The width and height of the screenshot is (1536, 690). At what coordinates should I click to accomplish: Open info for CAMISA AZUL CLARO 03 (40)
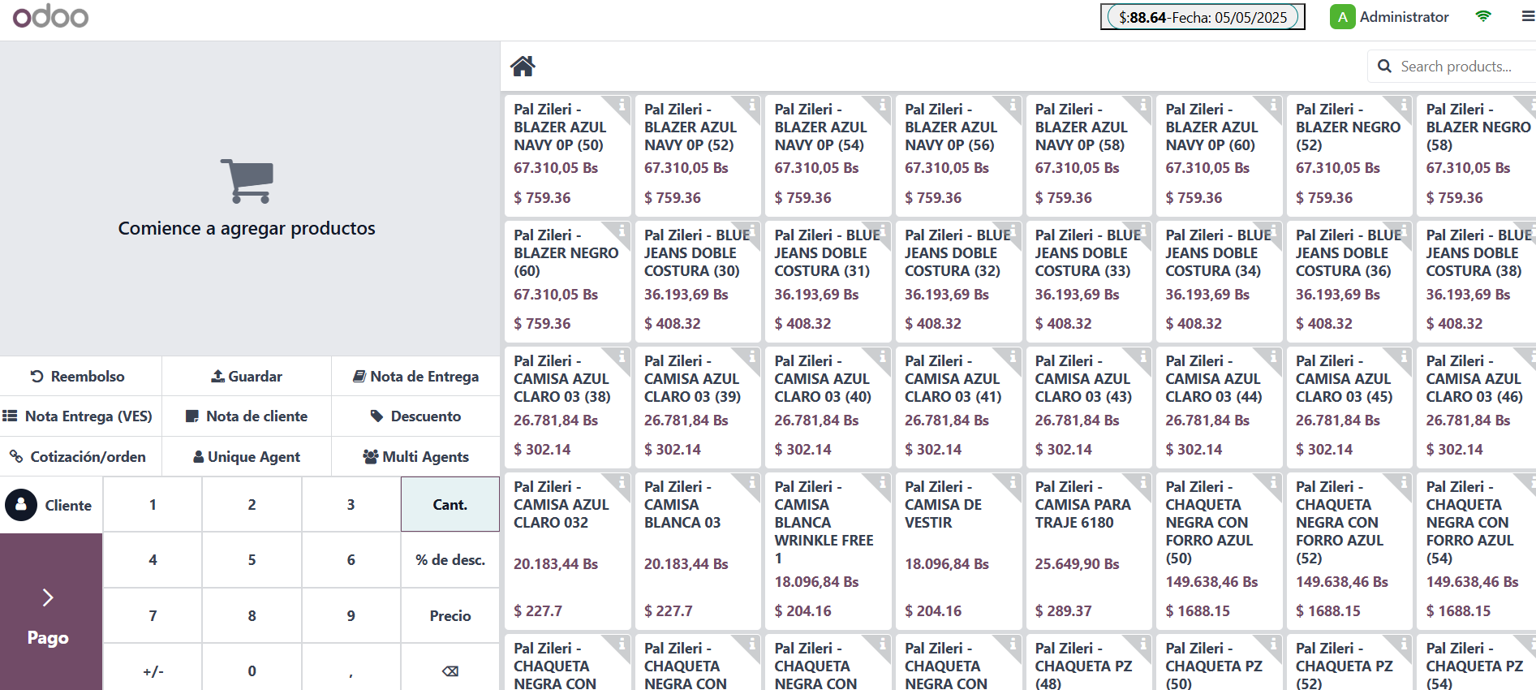point(883,356)
